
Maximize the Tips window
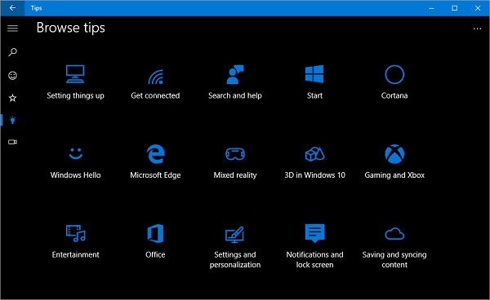[x=454, y=8]
